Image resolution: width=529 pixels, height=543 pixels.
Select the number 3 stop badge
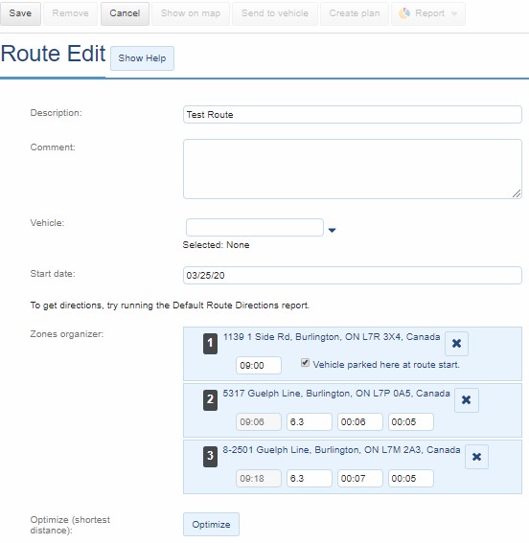click(x=210, y=457)
